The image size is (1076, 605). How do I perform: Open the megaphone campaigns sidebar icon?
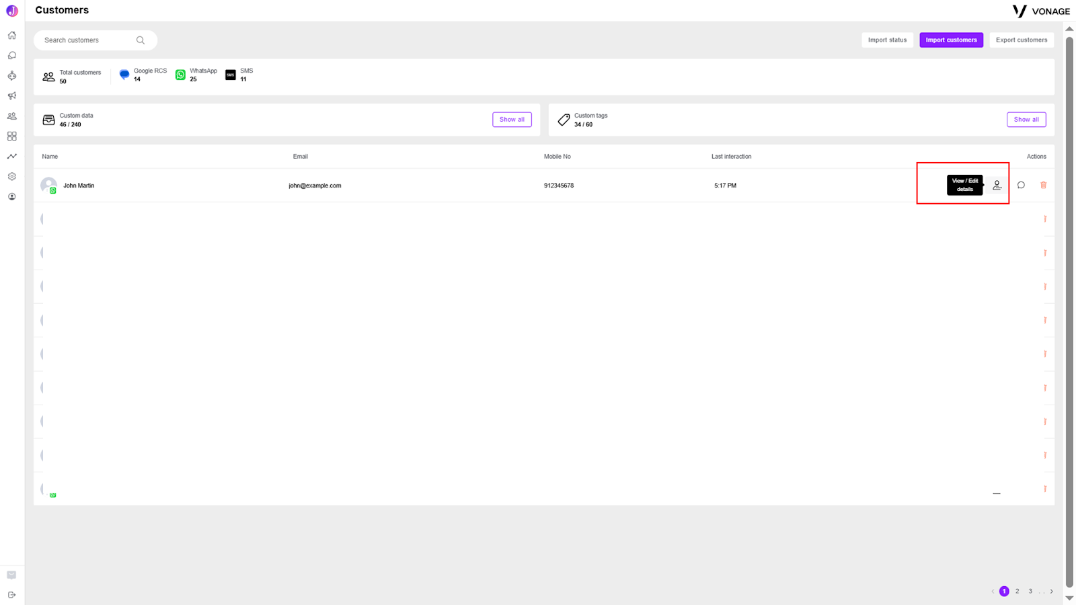click(12, 96)
